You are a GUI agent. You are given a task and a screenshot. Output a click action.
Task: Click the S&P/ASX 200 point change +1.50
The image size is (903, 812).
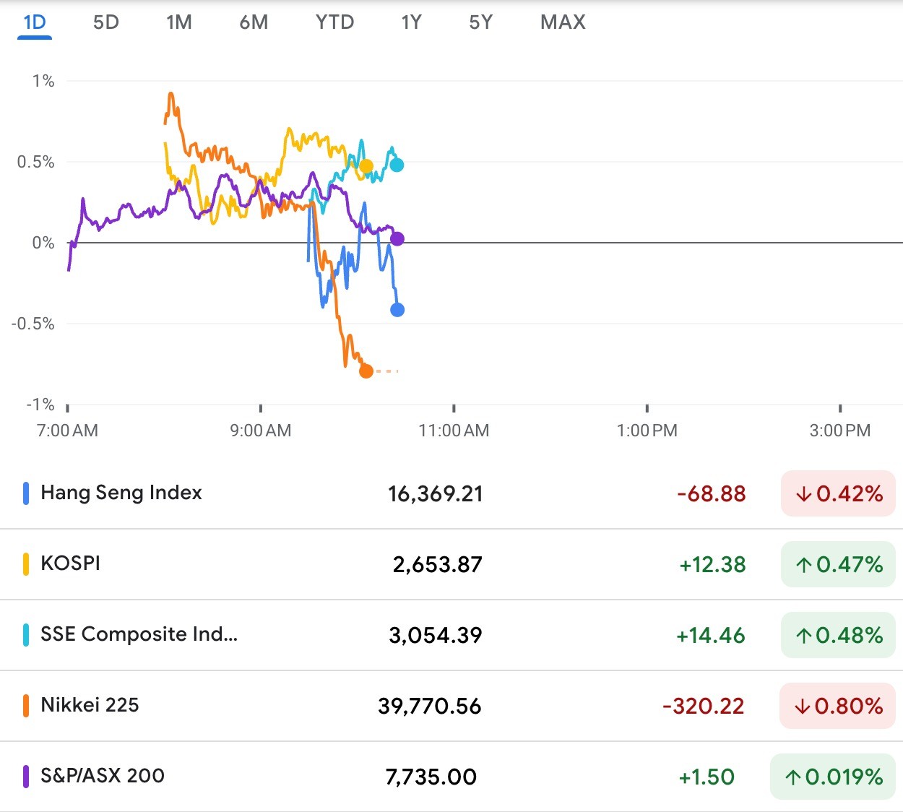click(x=707, y=777)
